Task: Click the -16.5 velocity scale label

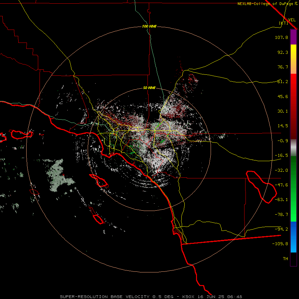Action: (x=281, y=155)
